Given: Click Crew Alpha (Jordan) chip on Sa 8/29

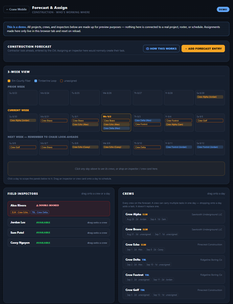Looking at the screenshot, I should (210, 97).
